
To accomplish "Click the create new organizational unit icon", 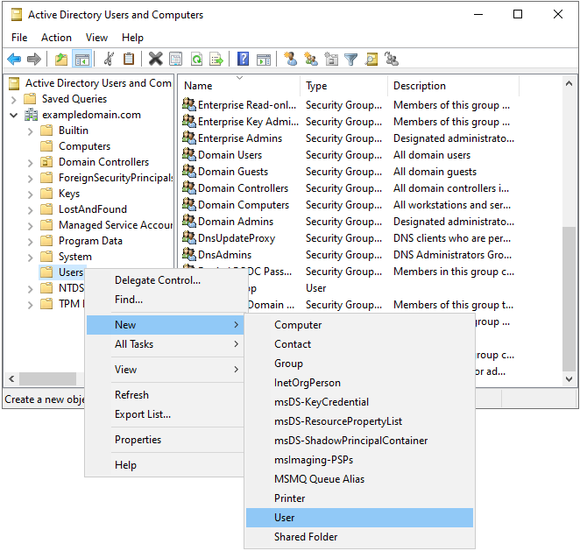I will [331, 60].
